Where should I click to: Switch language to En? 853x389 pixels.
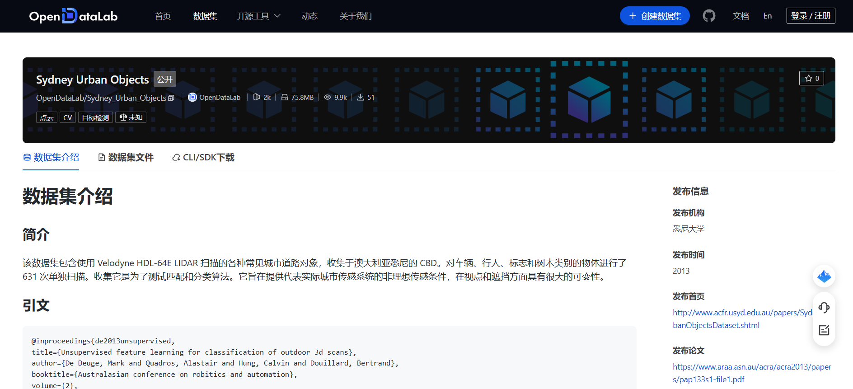pyautogui.click(x=768, y=16)
